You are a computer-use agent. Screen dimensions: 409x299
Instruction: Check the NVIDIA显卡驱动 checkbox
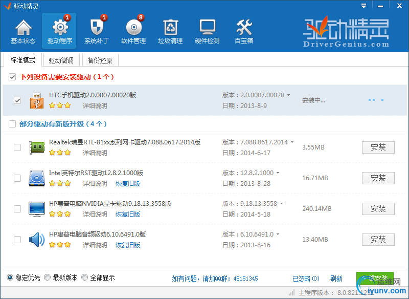coord(17,209)
